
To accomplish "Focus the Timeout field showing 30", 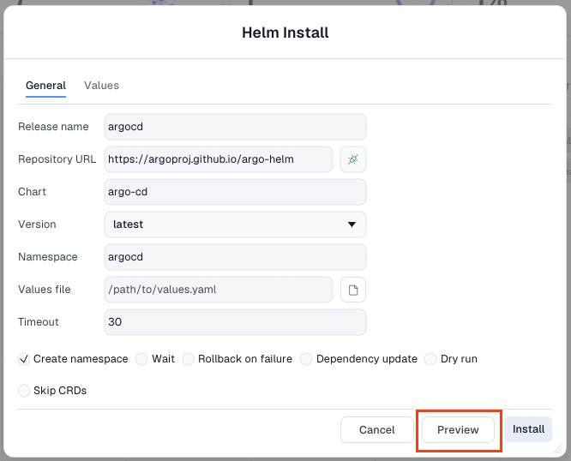I will point(235,322).
